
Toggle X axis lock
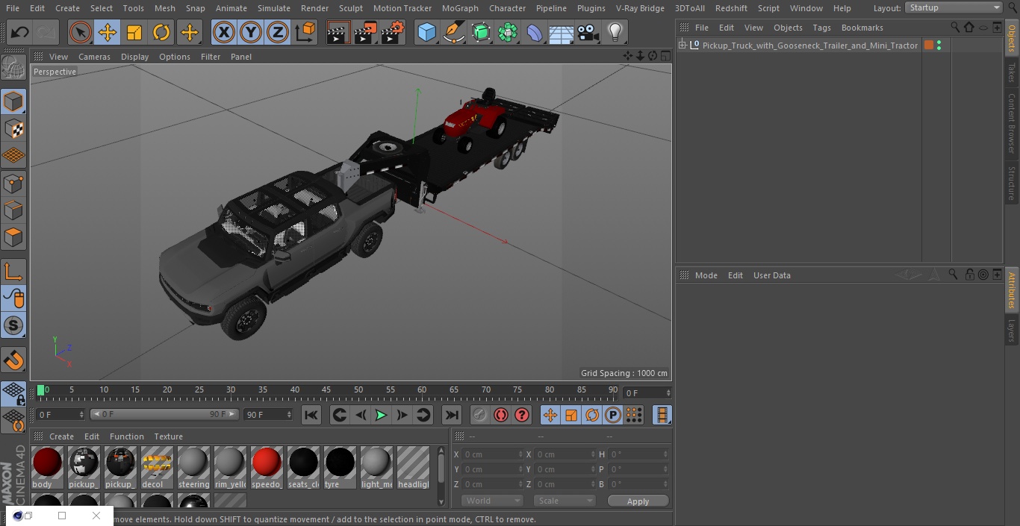tap(224, 33)
